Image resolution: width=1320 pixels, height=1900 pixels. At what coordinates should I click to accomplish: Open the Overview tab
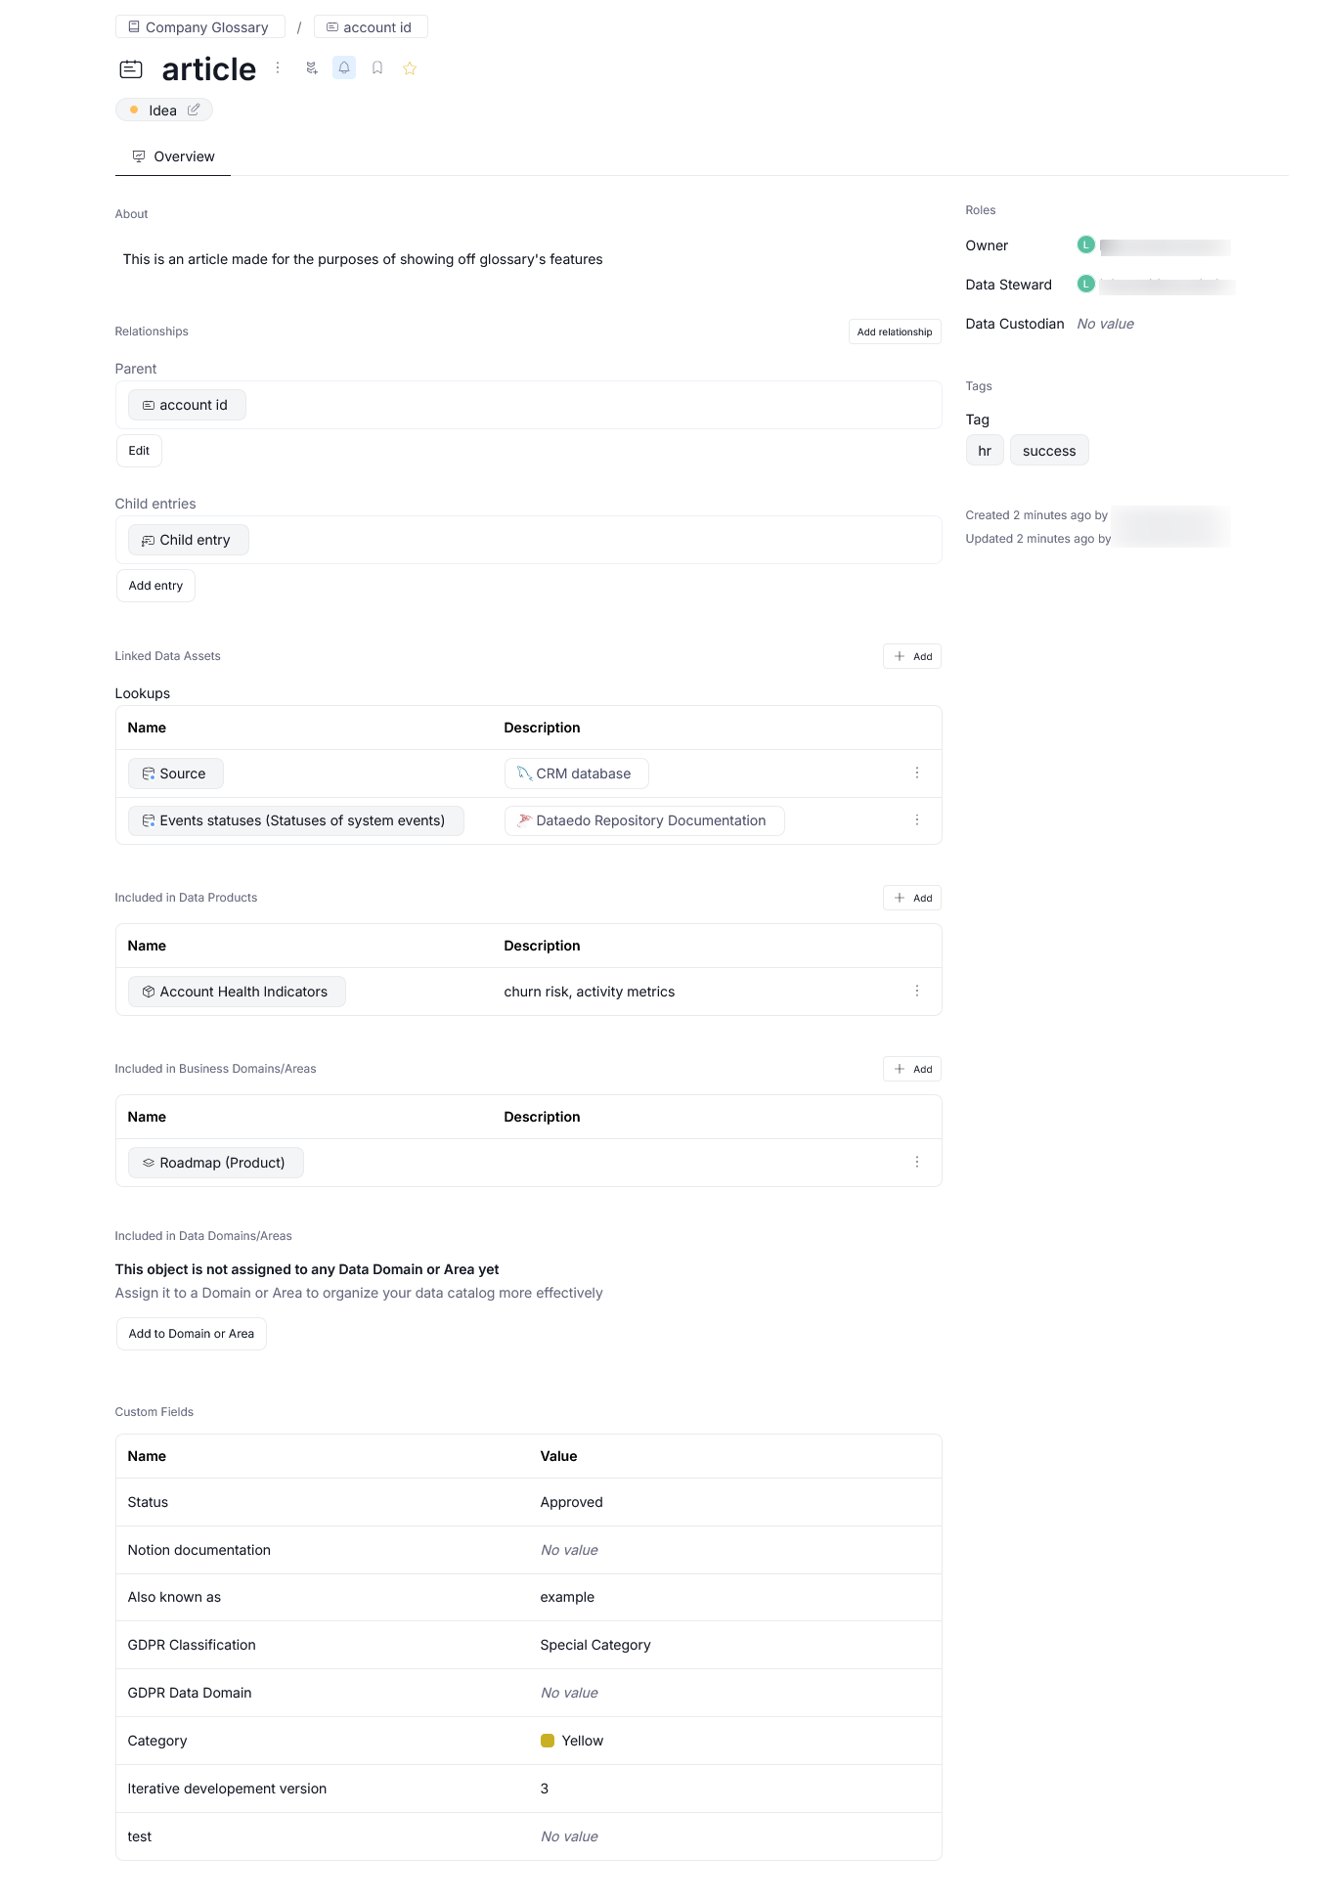(x=173, y=156)
